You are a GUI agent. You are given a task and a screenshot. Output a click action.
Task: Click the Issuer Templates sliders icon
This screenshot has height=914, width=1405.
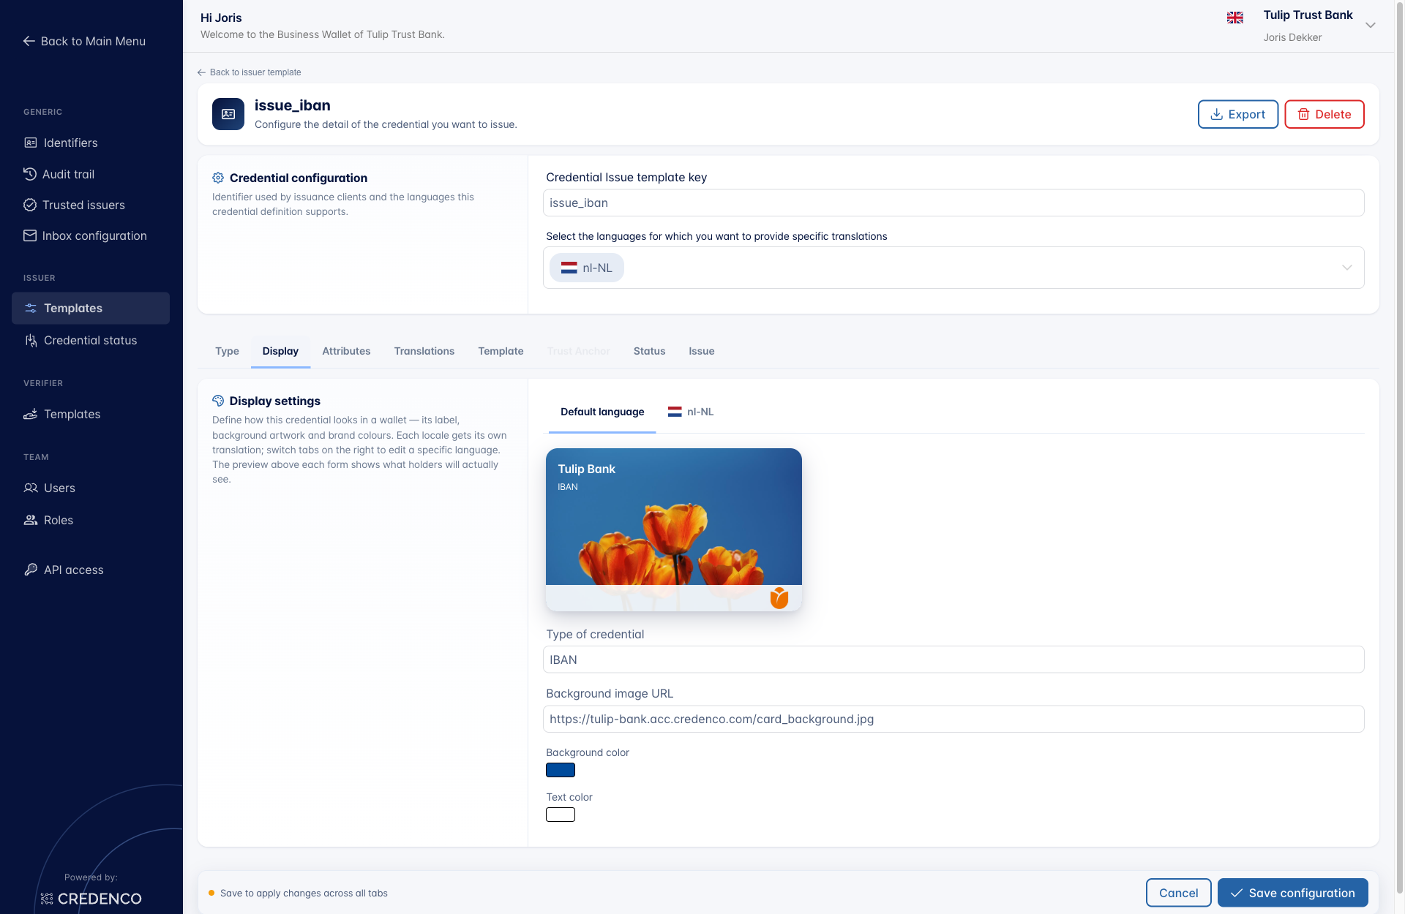point(31,308)
